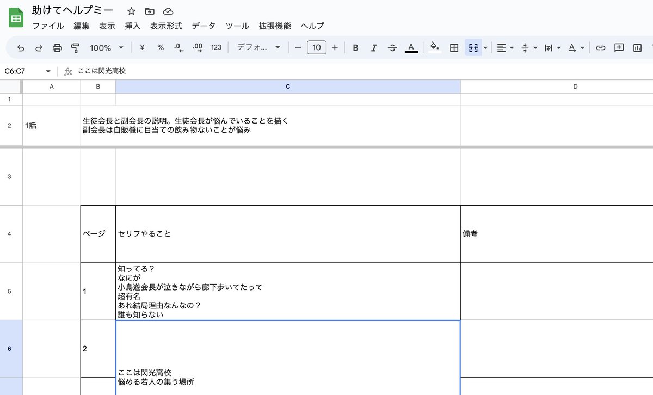653x395 pixels.
Task: Open the 表示 menu
Action: point(107,26)
